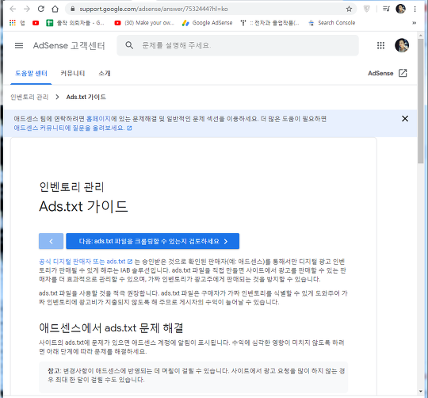The image size is (428, 398).
Task: Click the page vertical scrollbar thumb
Action: (x=420, y=101)
